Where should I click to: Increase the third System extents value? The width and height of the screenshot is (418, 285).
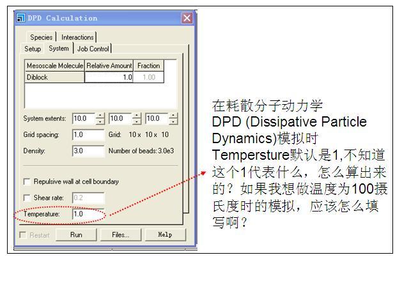point(173,116)
